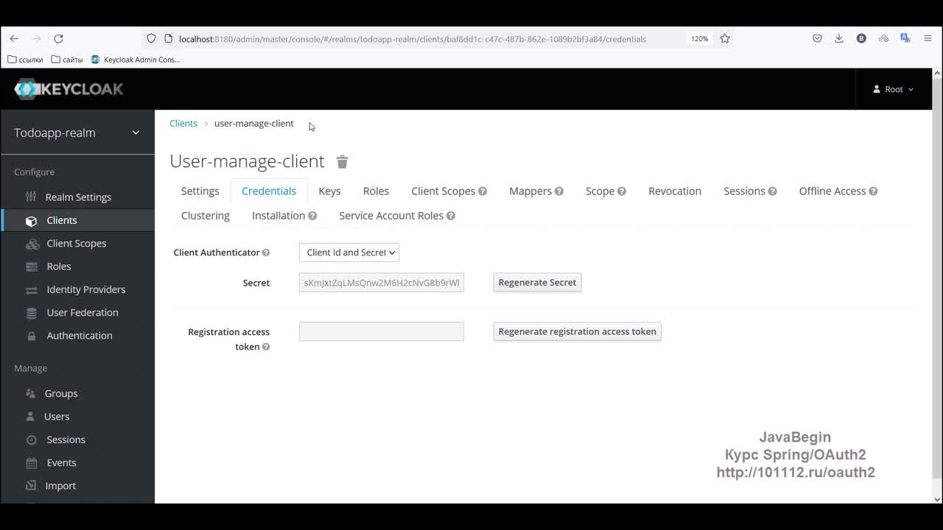Viewport: 943px width, 530px height.
Task: Click the shield tracking protection icon
Action: [x=151, y=38]
